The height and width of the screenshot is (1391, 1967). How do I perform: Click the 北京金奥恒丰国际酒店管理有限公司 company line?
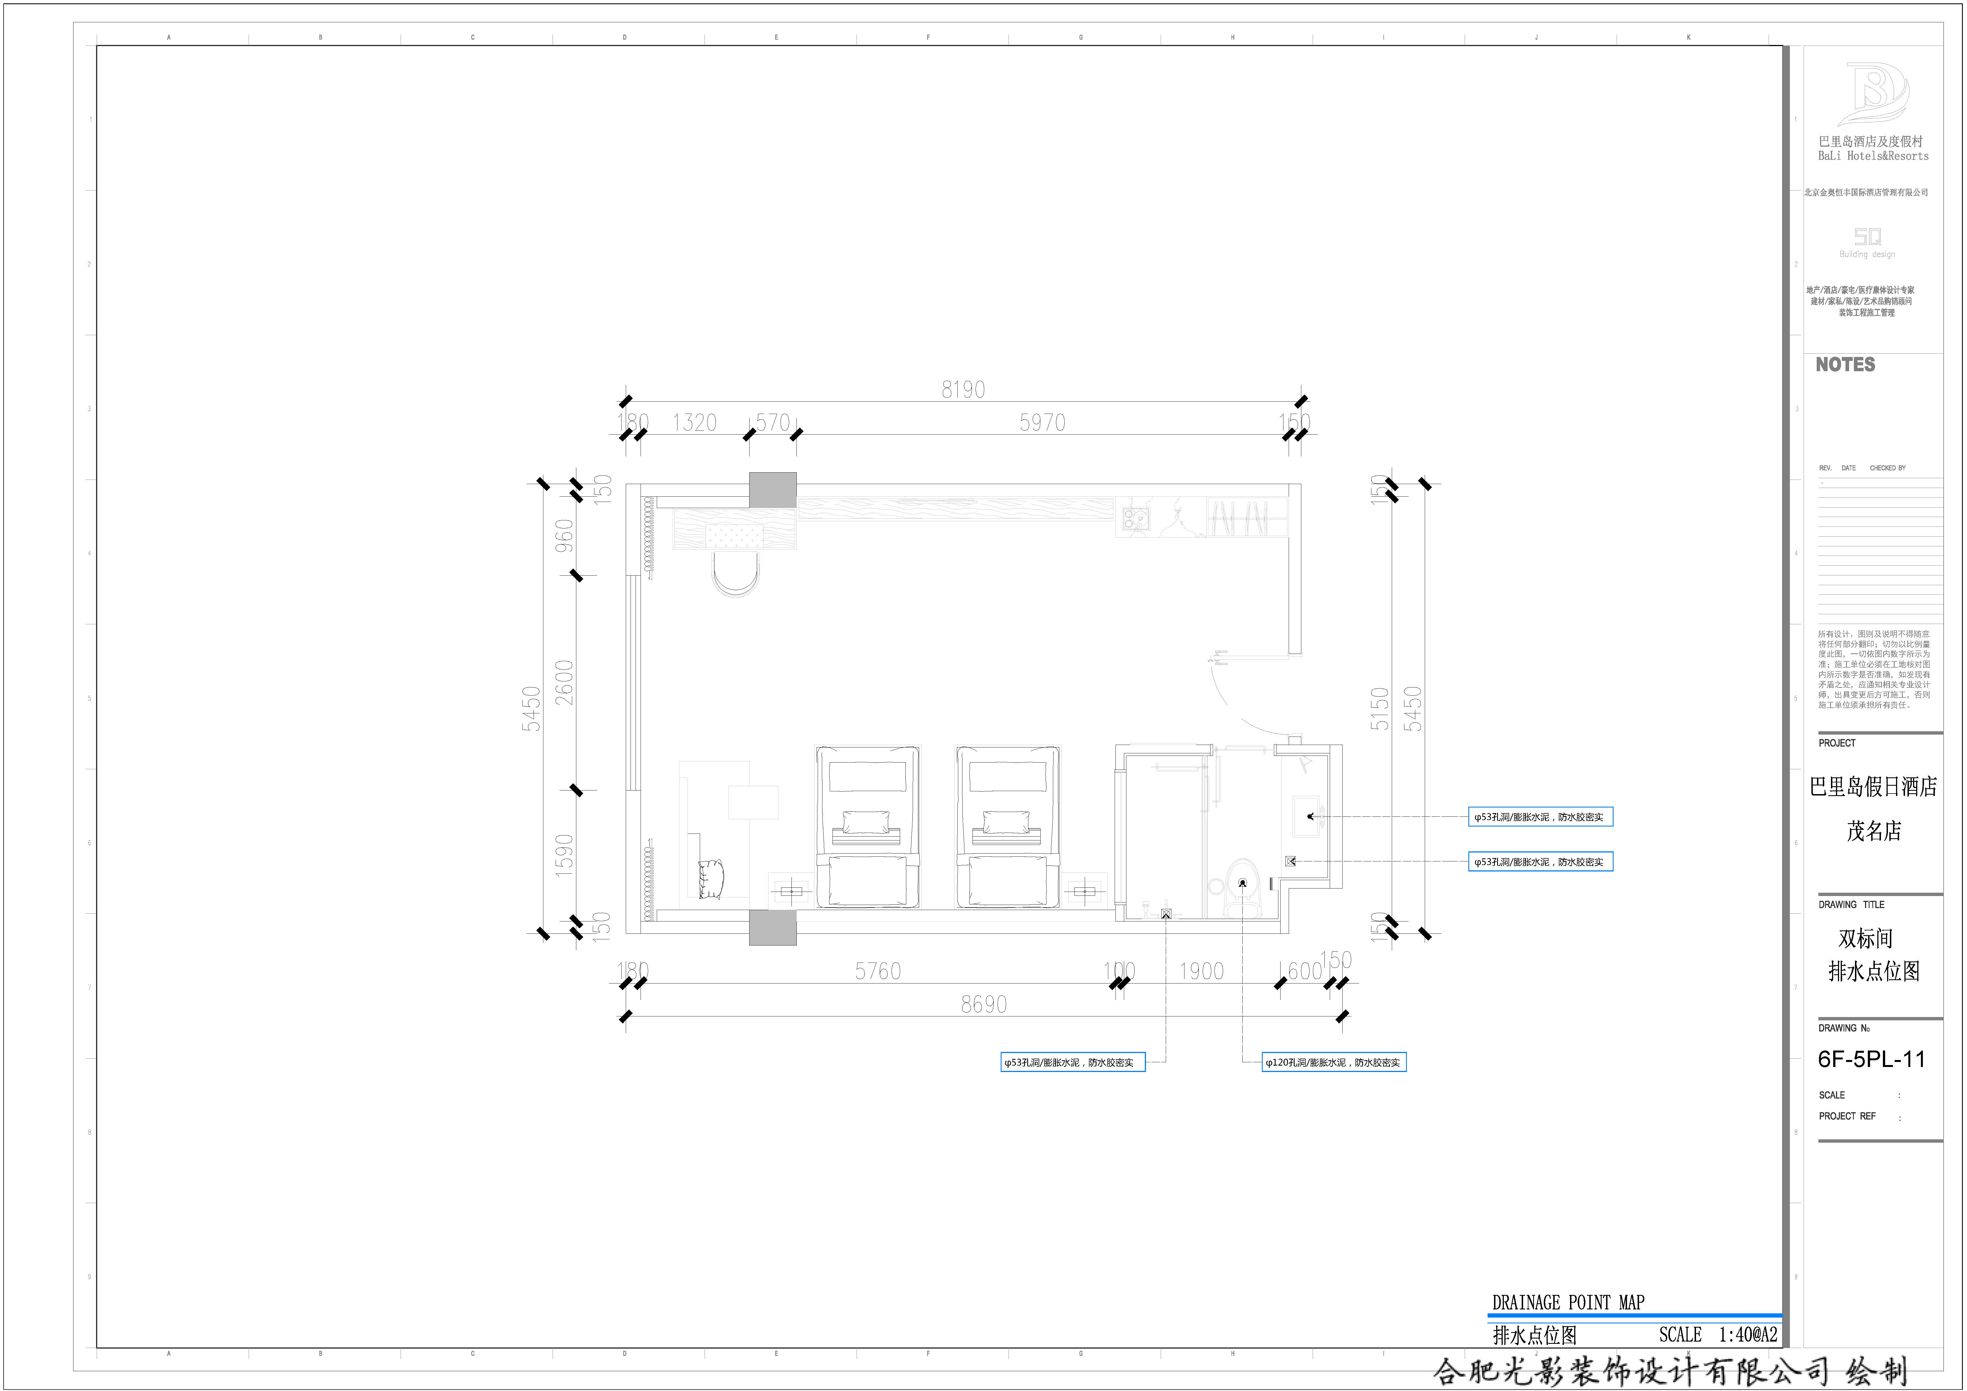[1866, 193]
